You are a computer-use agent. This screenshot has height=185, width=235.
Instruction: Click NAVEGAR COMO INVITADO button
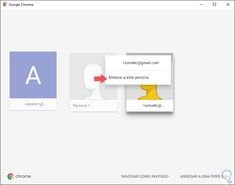pos(145,177)
